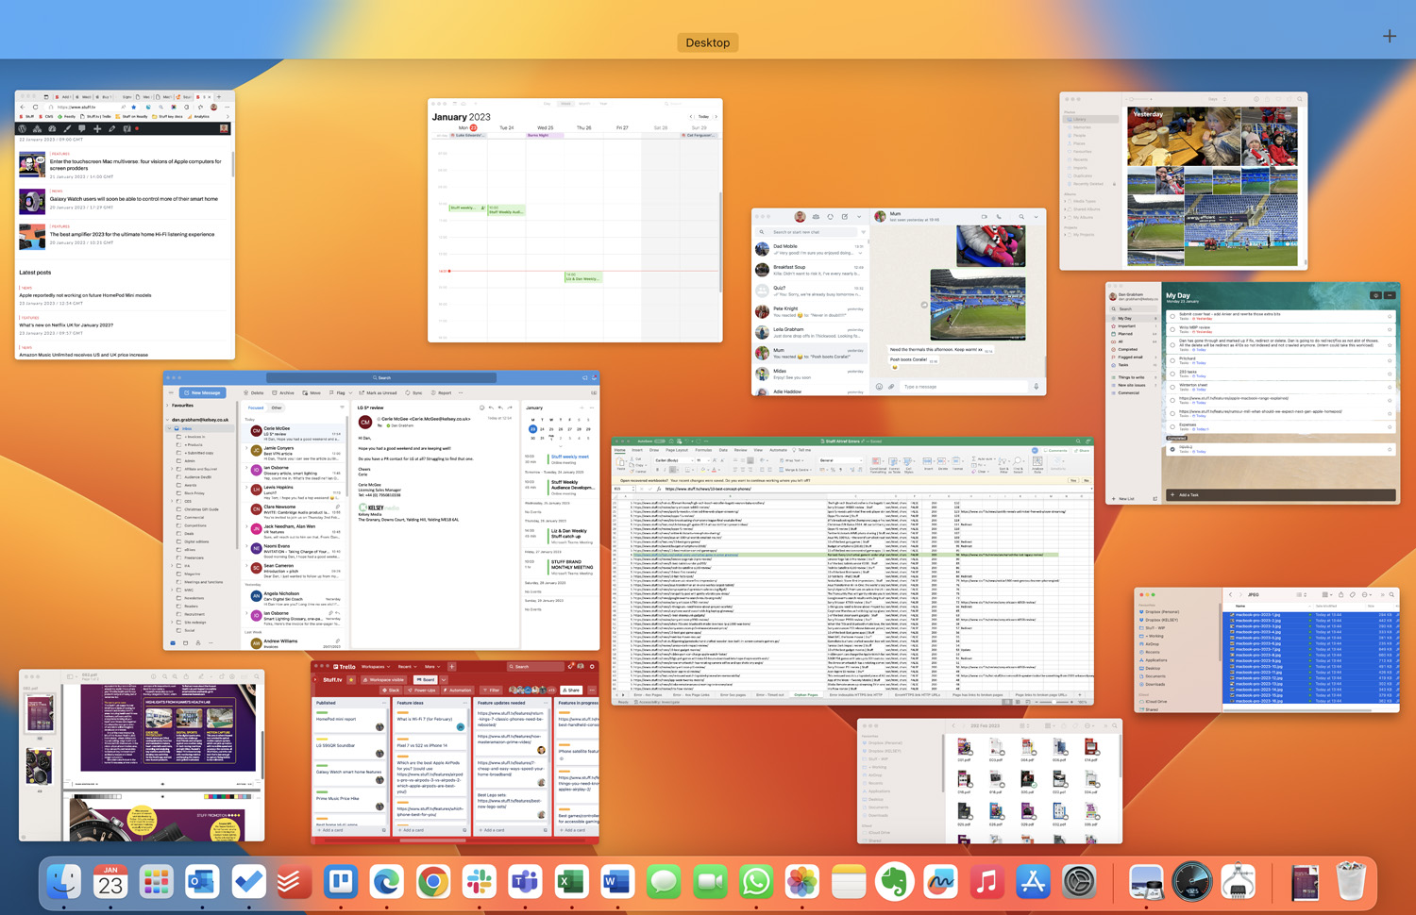Complete the 'Winterton sheet' task
Viewport: 1416px width, 915px height.
[1172, 387]
